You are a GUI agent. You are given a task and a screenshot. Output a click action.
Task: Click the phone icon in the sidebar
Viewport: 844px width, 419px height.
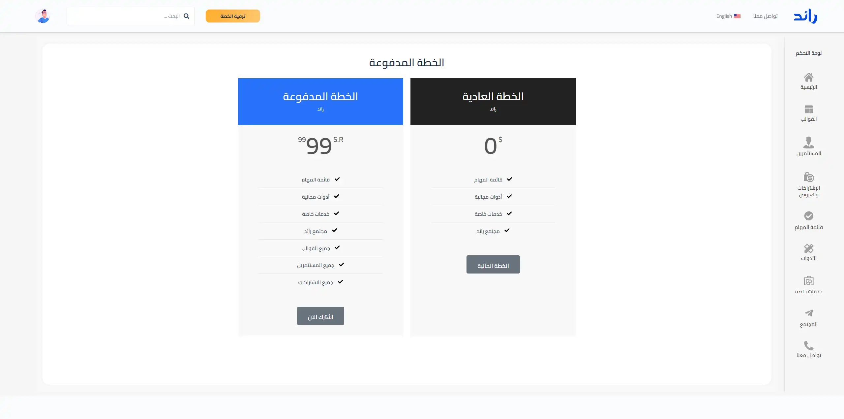(808, 345)
